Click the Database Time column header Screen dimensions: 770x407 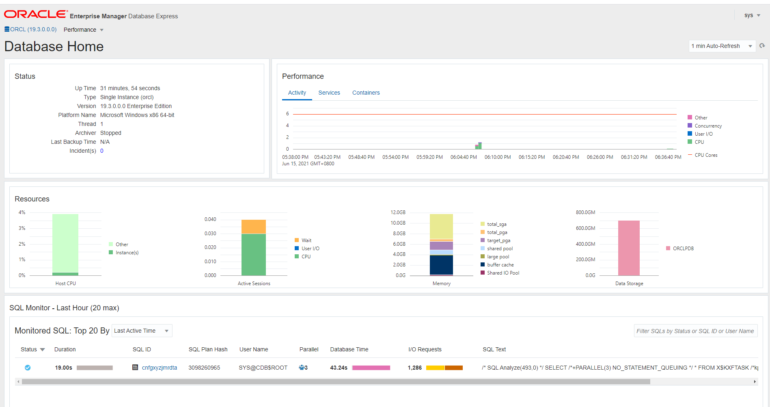[x=349, y=349]
